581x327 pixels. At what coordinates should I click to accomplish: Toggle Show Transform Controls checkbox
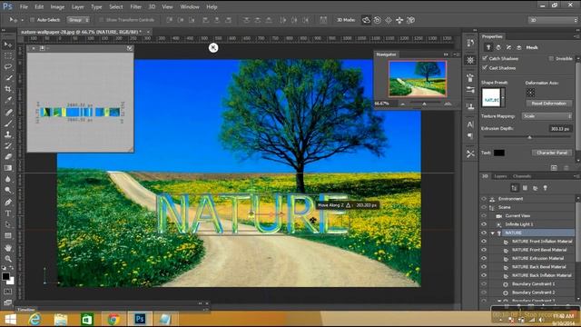[101, 20]
